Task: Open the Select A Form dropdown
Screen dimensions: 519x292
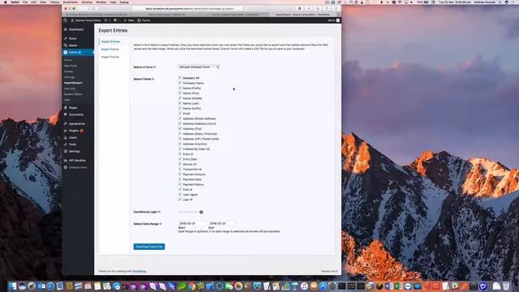Action: click(x=199, y=67)
